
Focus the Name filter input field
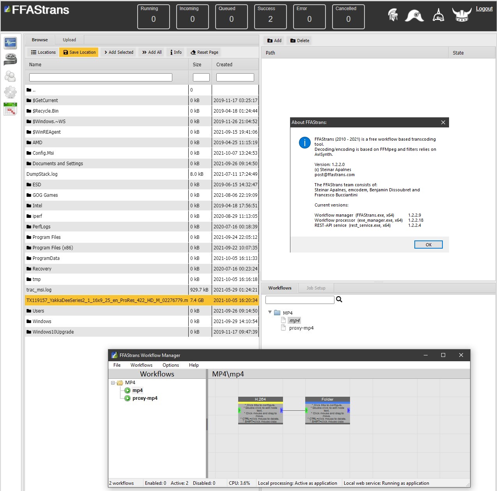(x=101, y=78)
